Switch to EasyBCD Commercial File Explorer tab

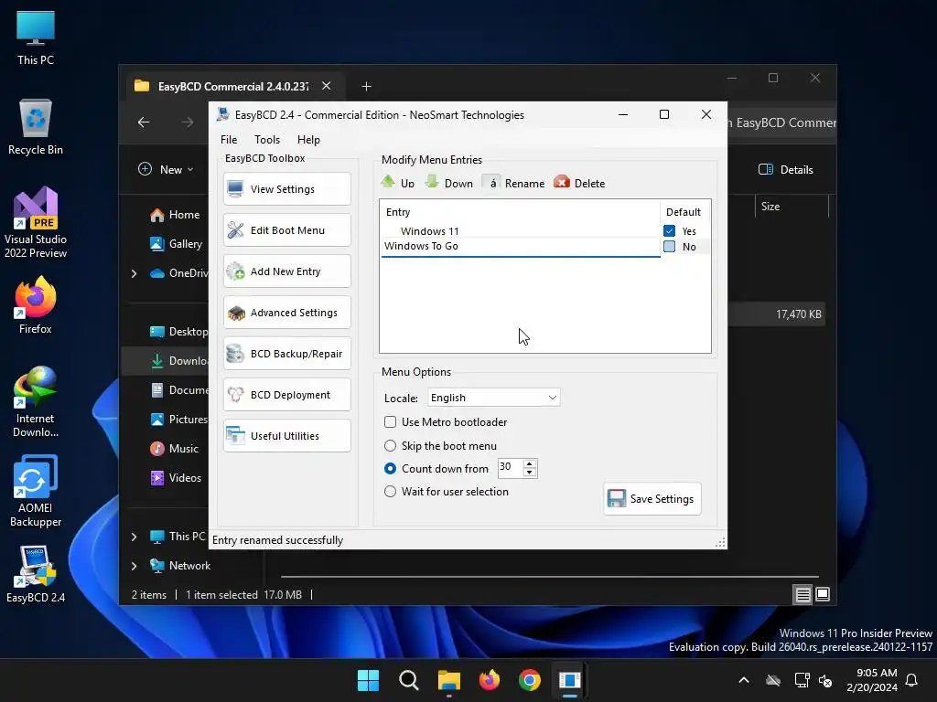coord(233,86)
